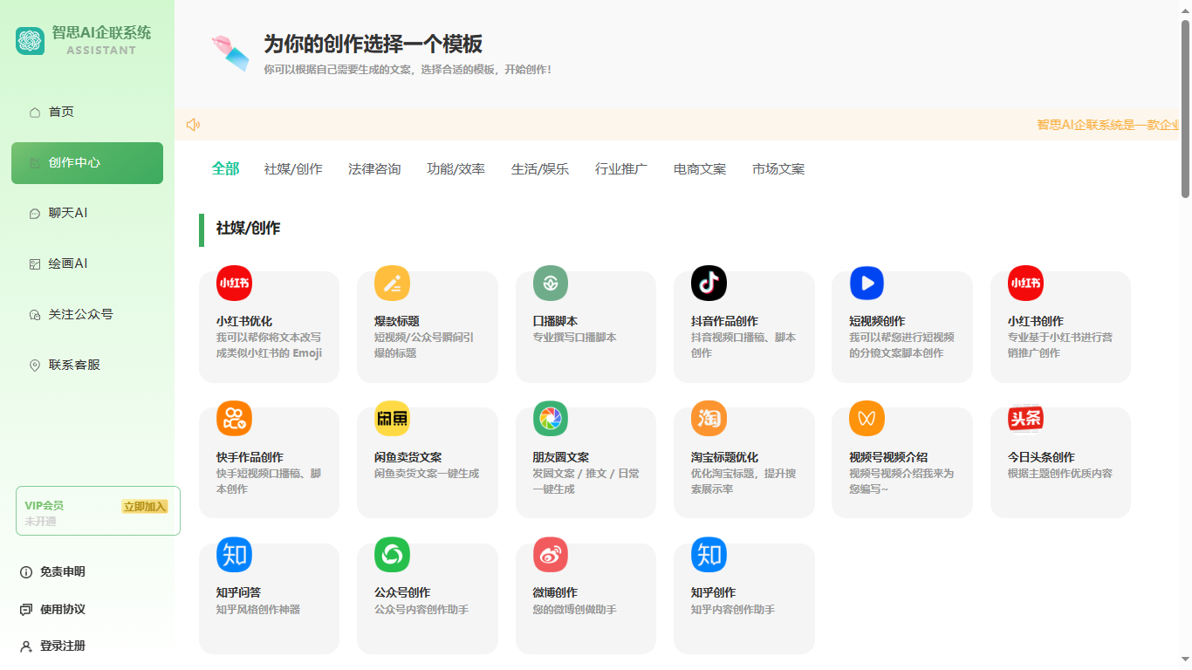This screenshot has width=1192, height=670.
Task: Click the 微博创作 Weibo icon
Action: pos(551,554)
